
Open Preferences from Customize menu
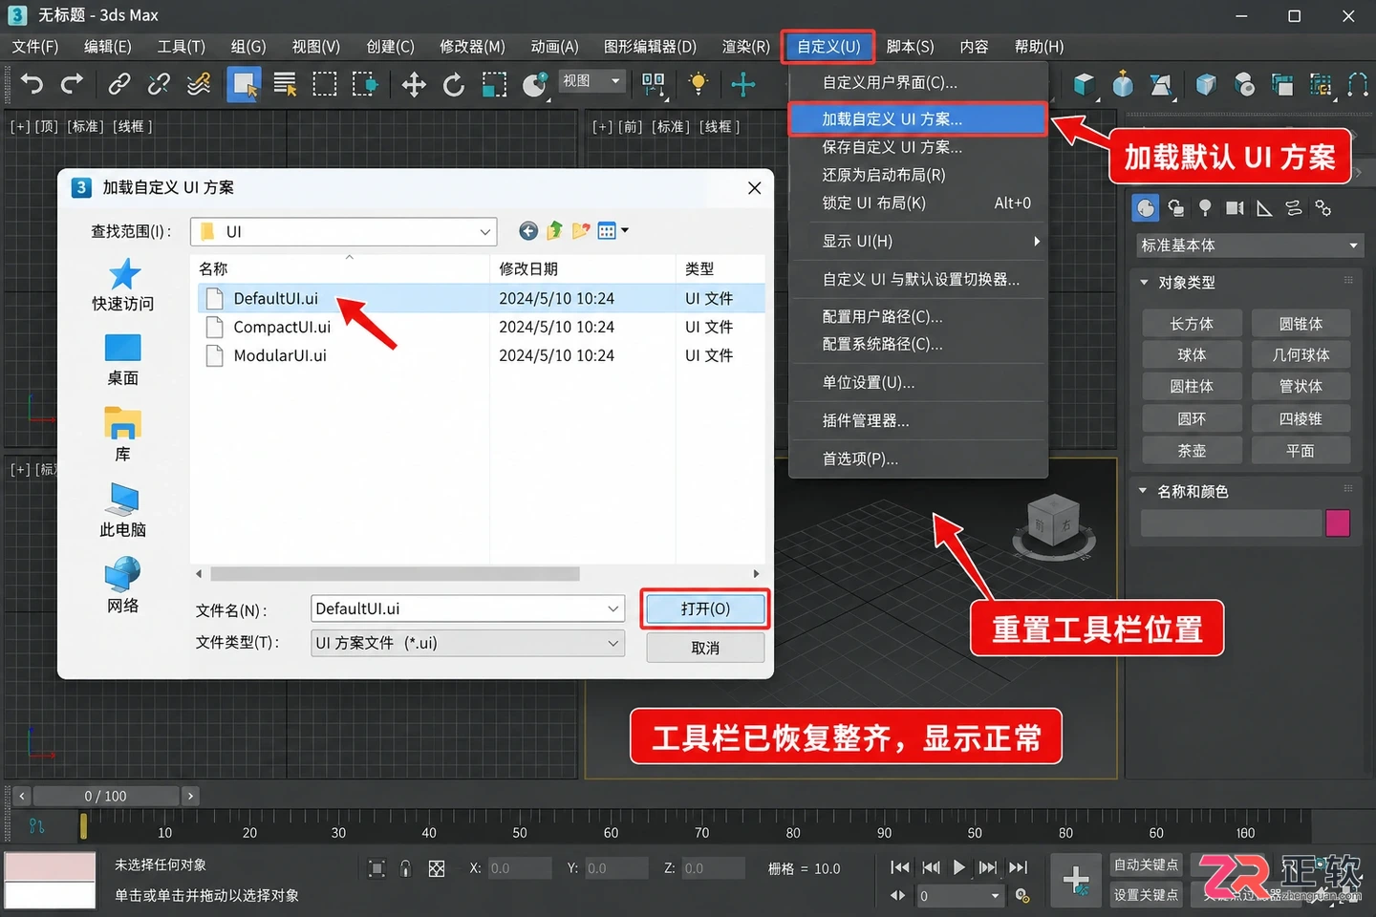[917, 458]
